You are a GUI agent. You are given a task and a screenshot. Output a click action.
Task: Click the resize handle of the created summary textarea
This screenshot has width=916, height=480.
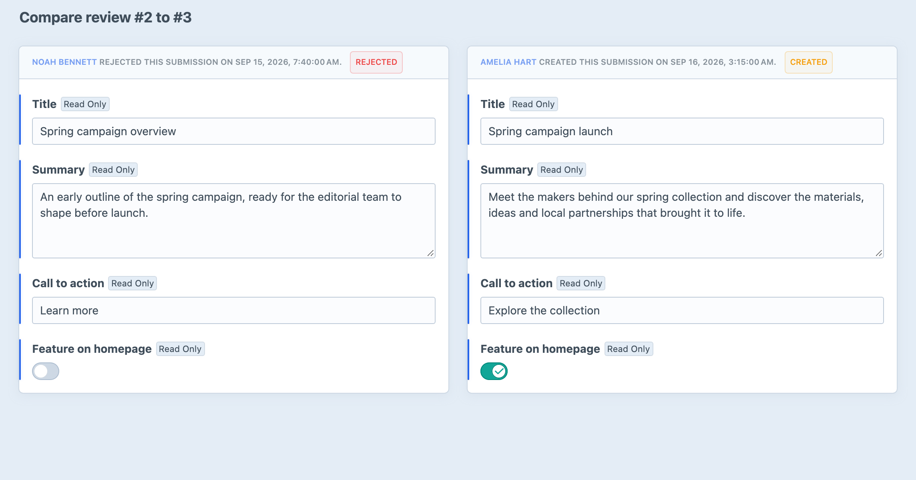[879, 253]
